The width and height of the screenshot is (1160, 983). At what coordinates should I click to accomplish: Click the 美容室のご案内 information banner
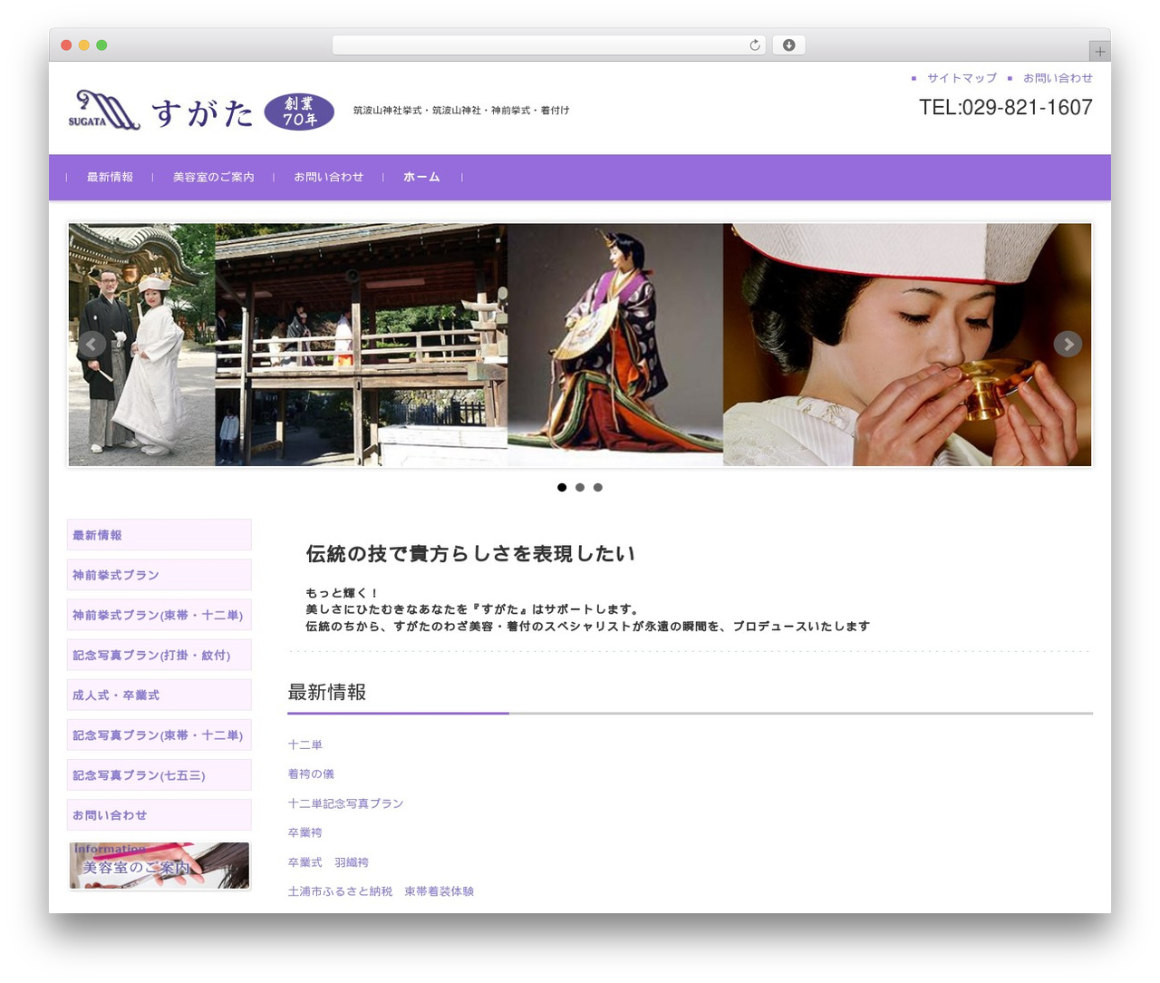click(x=159, y=865)
